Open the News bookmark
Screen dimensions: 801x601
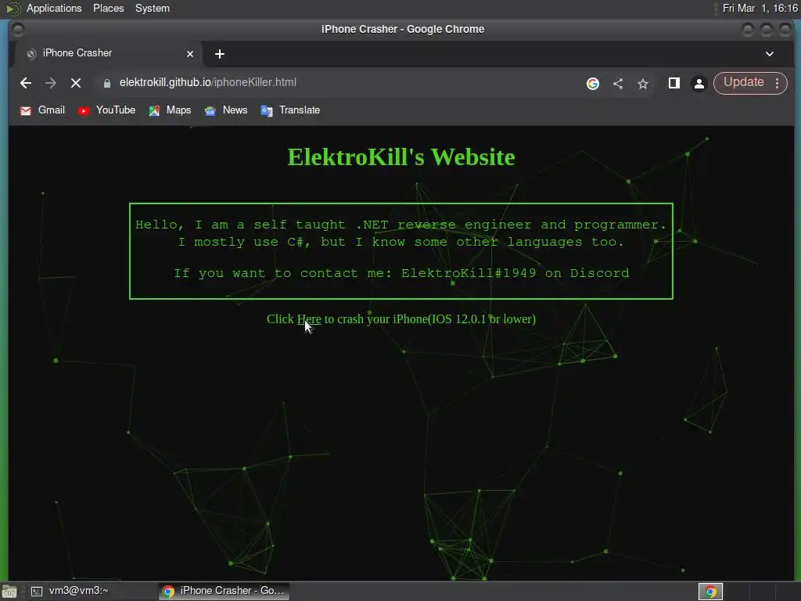coord(225,110)
